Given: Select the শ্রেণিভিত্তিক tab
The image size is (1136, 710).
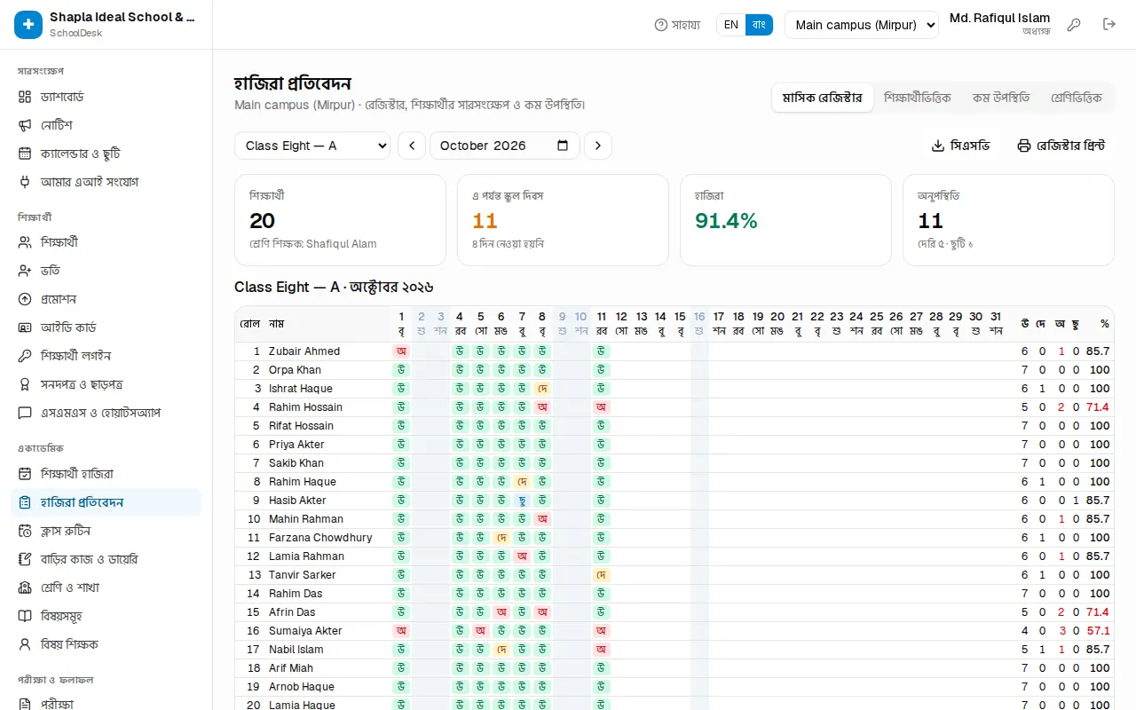Looking at the screenshot, I should [1077, 98].
